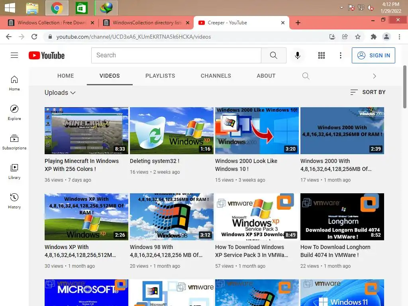Open Microsoft Store from the taskbar
The height and width of the screenshot is (306, 408).
click(x=81, y=8)
